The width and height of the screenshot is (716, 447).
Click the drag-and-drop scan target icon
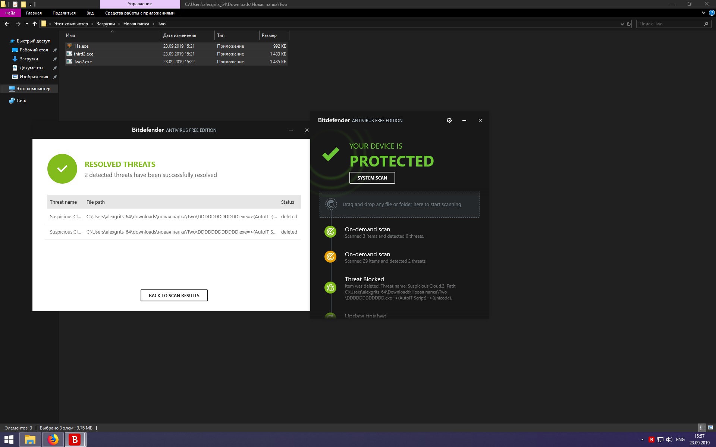(x=331, y=204)
